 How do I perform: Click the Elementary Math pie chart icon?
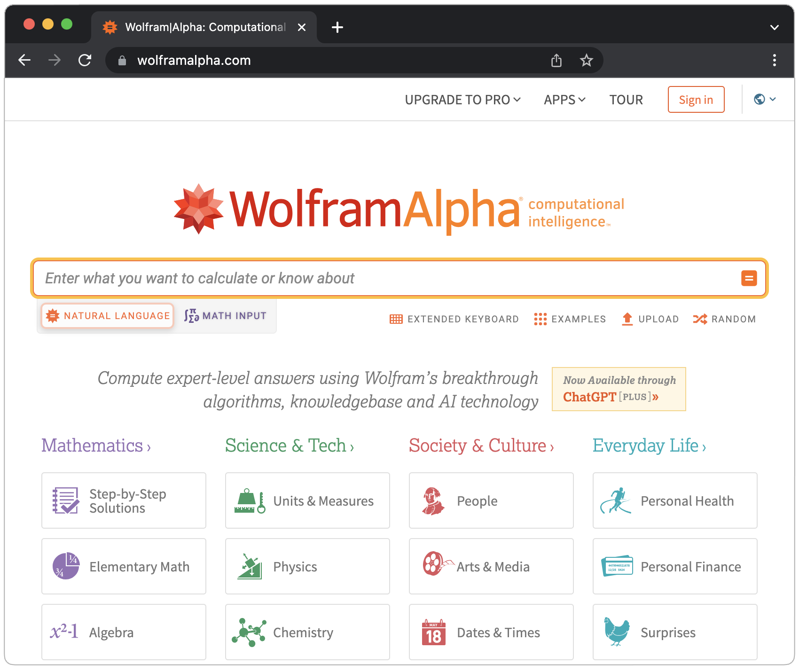pyautogui.click(x=66, y=566)
